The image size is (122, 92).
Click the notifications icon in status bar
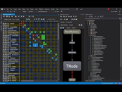coord(116,83)
